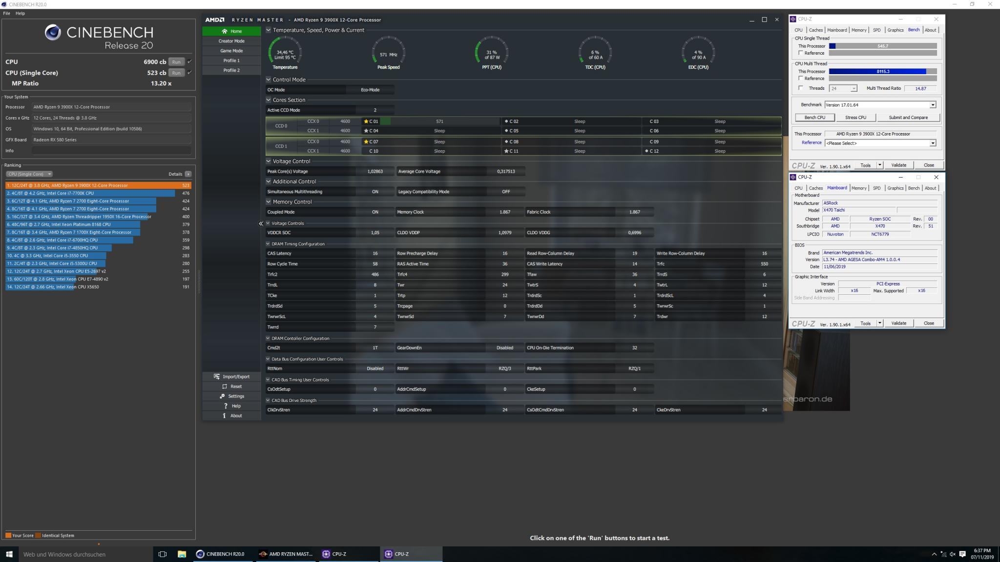Viewport: 1000px width, 562px height.
Task: Enable Multi Thread Reference checkbox in CPU-Z
Action: click(801, 78)
